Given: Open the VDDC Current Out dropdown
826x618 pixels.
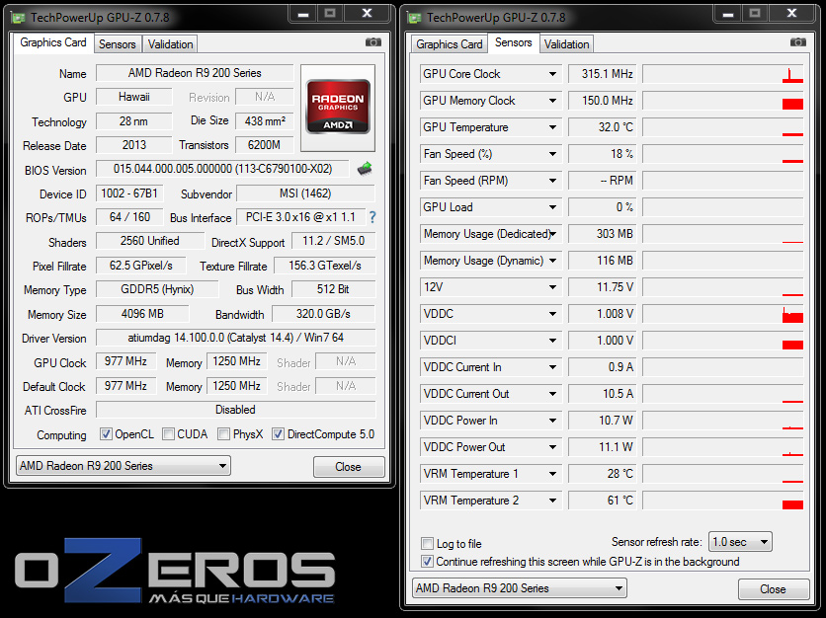Looking at the screenshot, I should coord(552,394).
